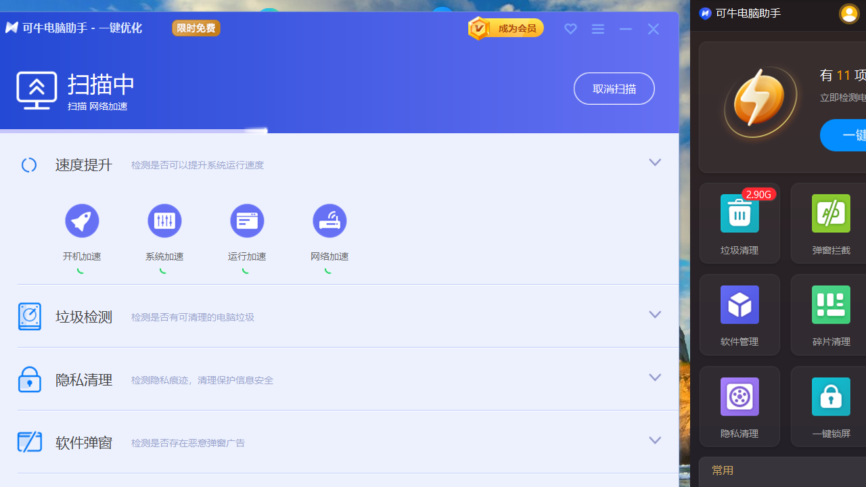Toggle the favorites heart icon
This screenshot has height=487, width=866.
[570, 28]
